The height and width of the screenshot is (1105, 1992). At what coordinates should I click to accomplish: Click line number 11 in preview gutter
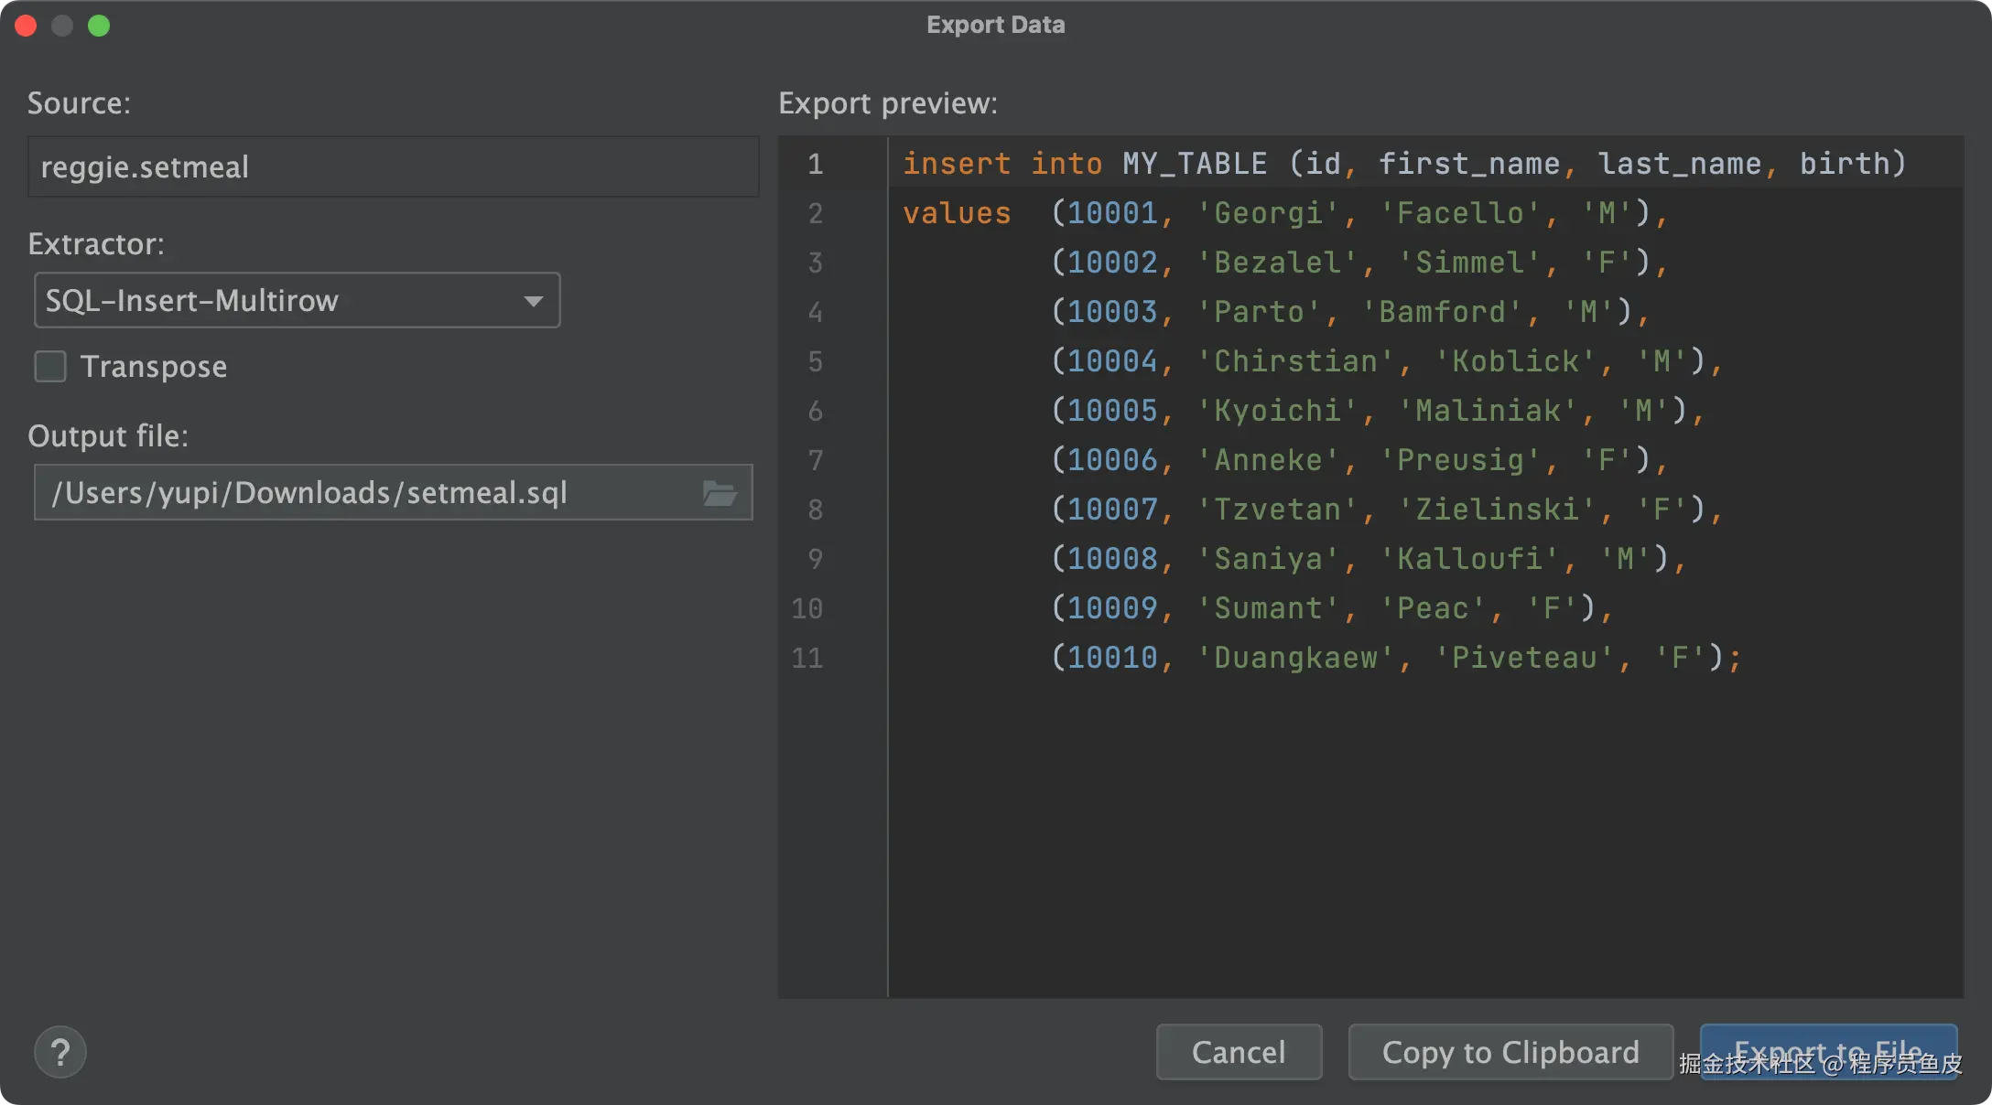(x=807, y=658)
